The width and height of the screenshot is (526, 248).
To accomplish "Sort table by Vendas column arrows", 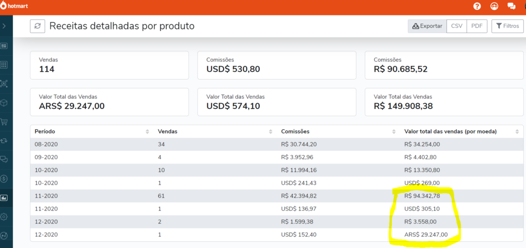I will 270,132.
